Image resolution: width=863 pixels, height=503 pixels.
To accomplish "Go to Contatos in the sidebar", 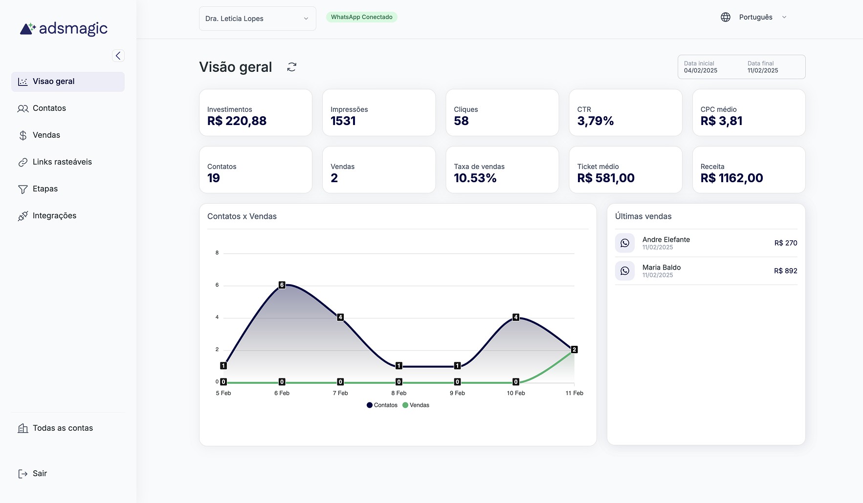I will click(x=68, y=108).
